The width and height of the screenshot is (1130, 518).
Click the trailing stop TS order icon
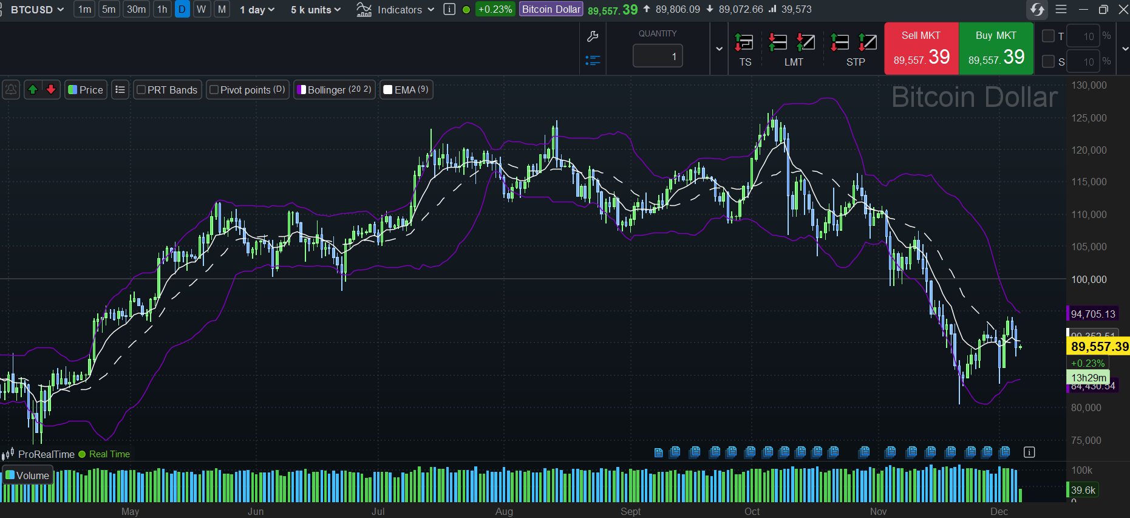(x=744, y=43)
